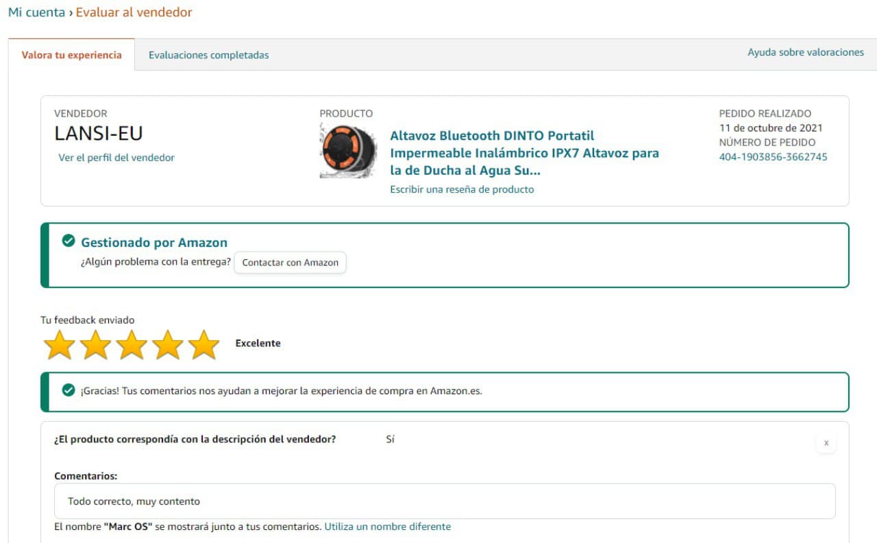Open Mi cuenta breadcrumb link
Viewport: 877px width, 543px height.
(x=36, y=12)
